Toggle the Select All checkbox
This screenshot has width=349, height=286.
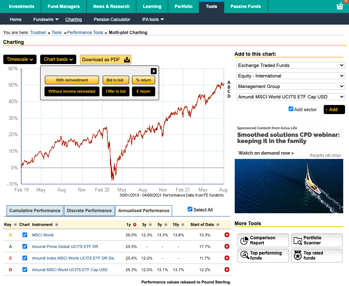[190, 209]
